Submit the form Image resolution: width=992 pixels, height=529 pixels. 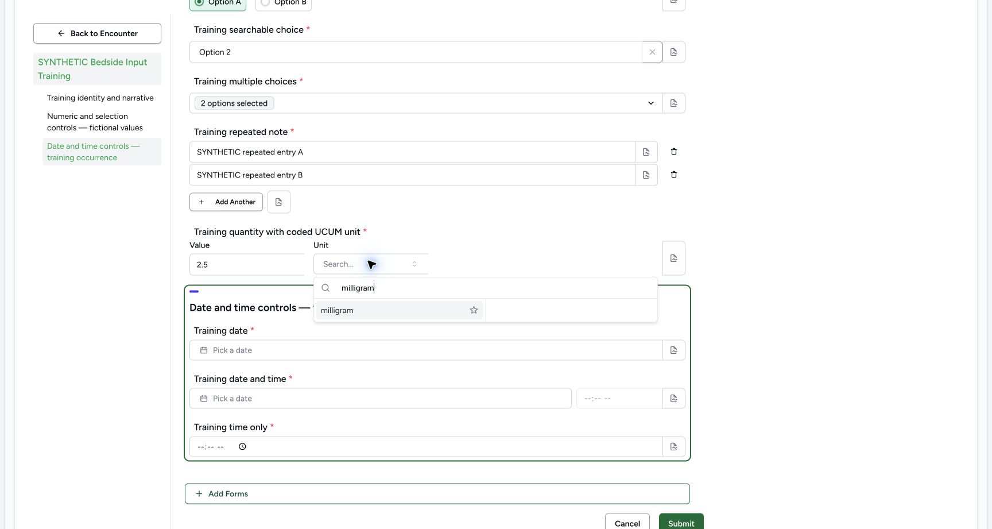(x=681, y=522)
